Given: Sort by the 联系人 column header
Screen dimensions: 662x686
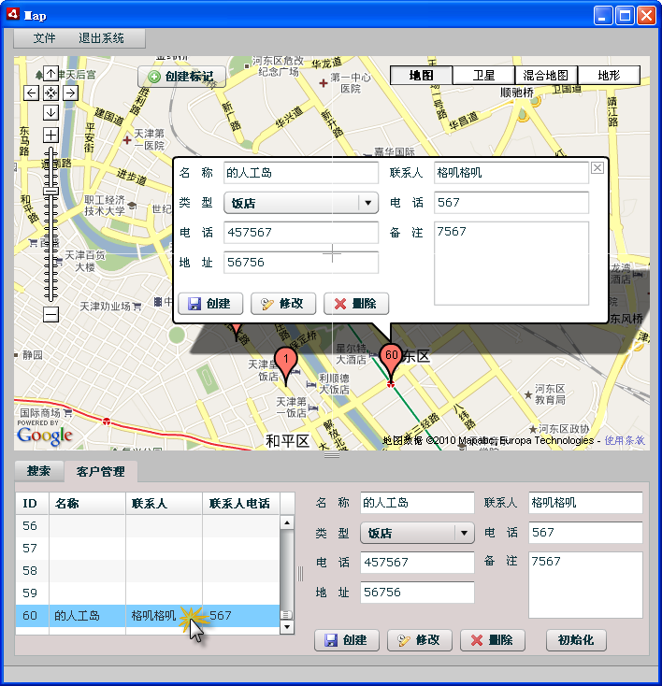Looking at the screenshot, I should 164,503.
